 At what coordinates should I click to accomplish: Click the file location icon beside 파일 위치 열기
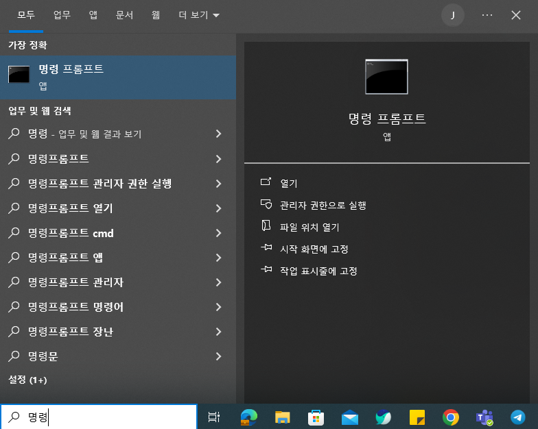266,226
